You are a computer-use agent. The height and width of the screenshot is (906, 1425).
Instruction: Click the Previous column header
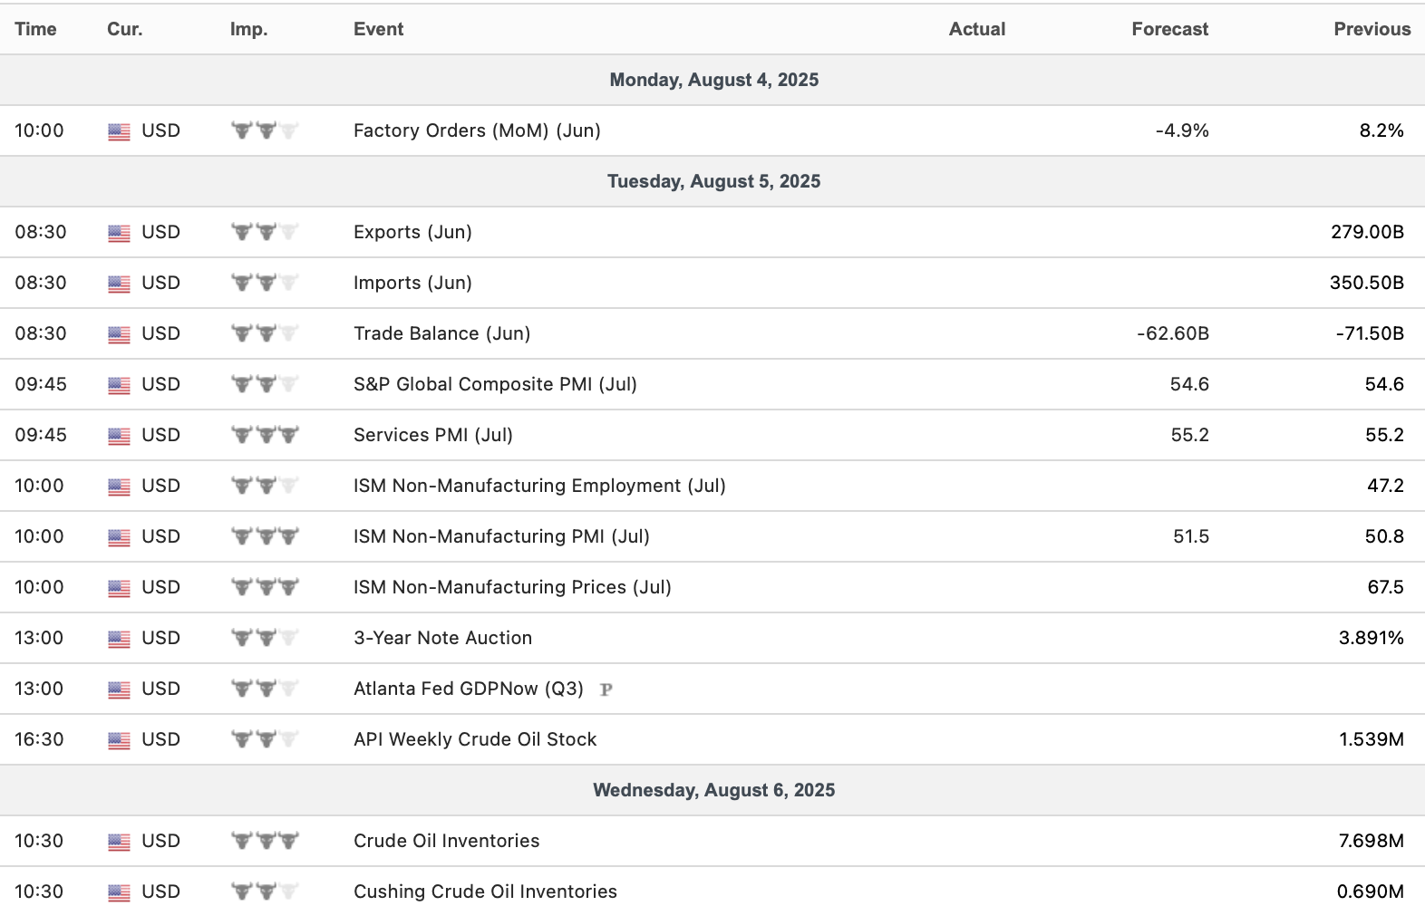(x=1372, y=29)
